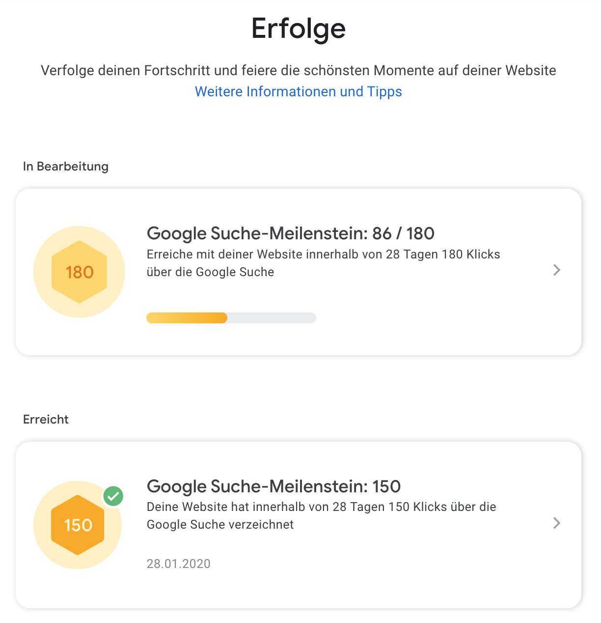Image resolution: width=601 pixels, height=623 pixels.
Task: Click the 'Erreiche mit deiner Website' description
Action: (323, 255)
